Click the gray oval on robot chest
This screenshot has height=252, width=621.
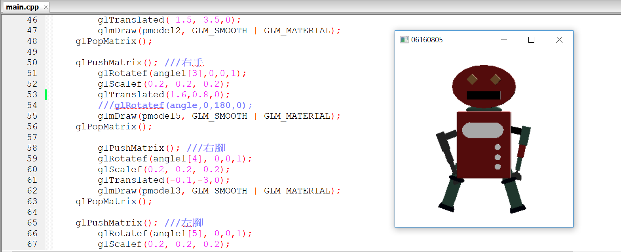coord(482,130)
